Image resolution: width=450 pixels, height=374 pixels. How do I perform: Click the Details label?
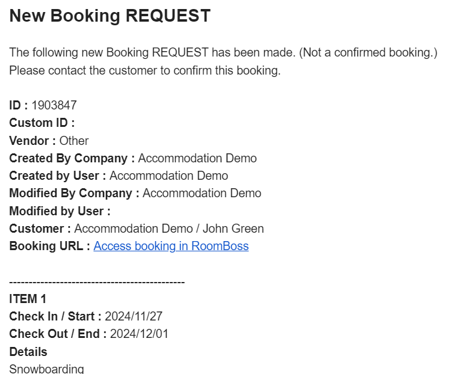[28, 352]
